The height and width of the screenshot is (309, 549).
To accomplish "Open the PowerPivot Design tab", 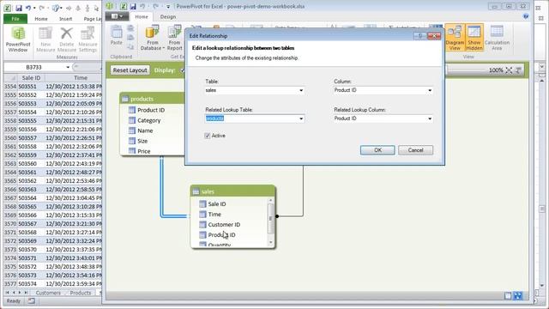I will [168, 16].
